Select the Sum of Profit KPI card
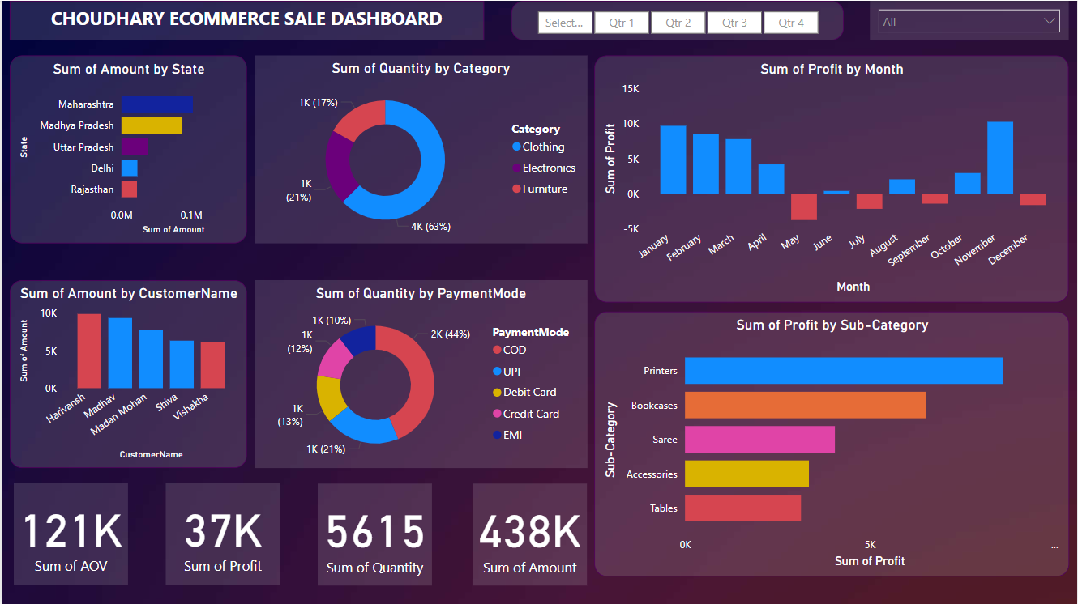Viewport: 1078px width, 604px height. coord(222,534)
